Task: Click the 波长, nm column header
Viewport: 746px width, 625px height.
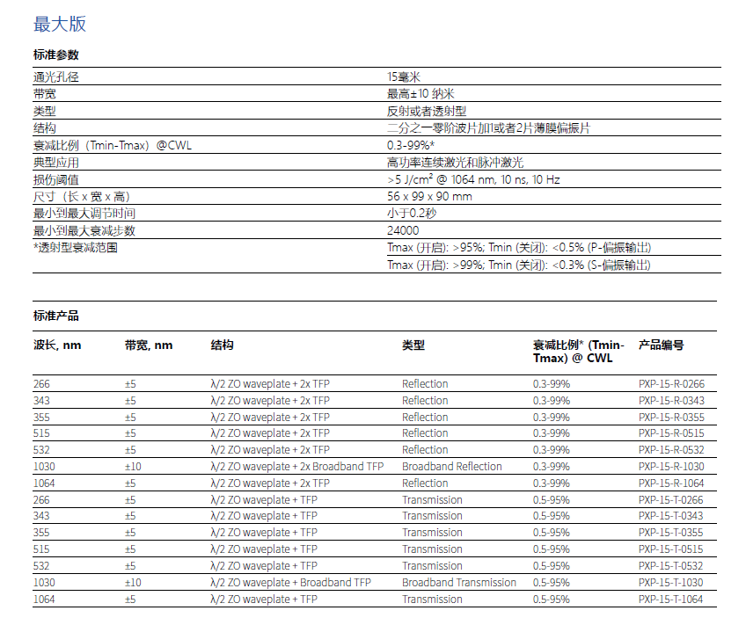Action: (x=57, y=345)
